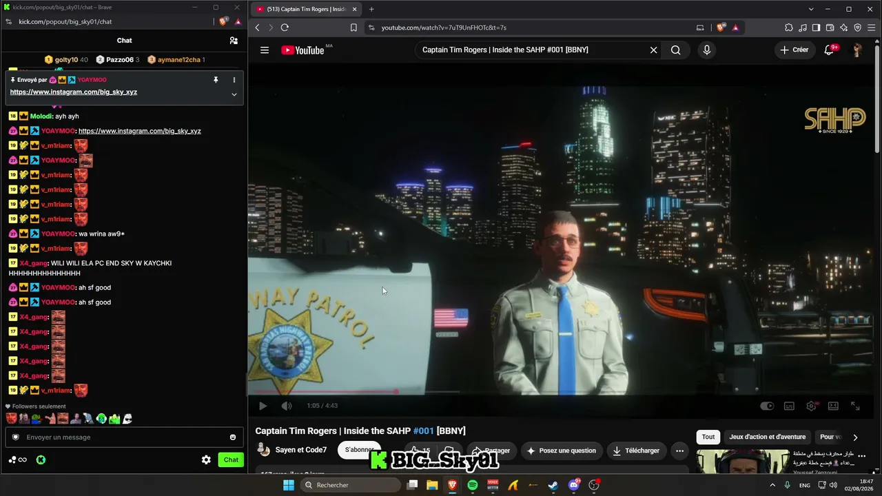Viewport: 882px width, 496px height.
Task: Open a new browser tab
Action: pos(371,9)
